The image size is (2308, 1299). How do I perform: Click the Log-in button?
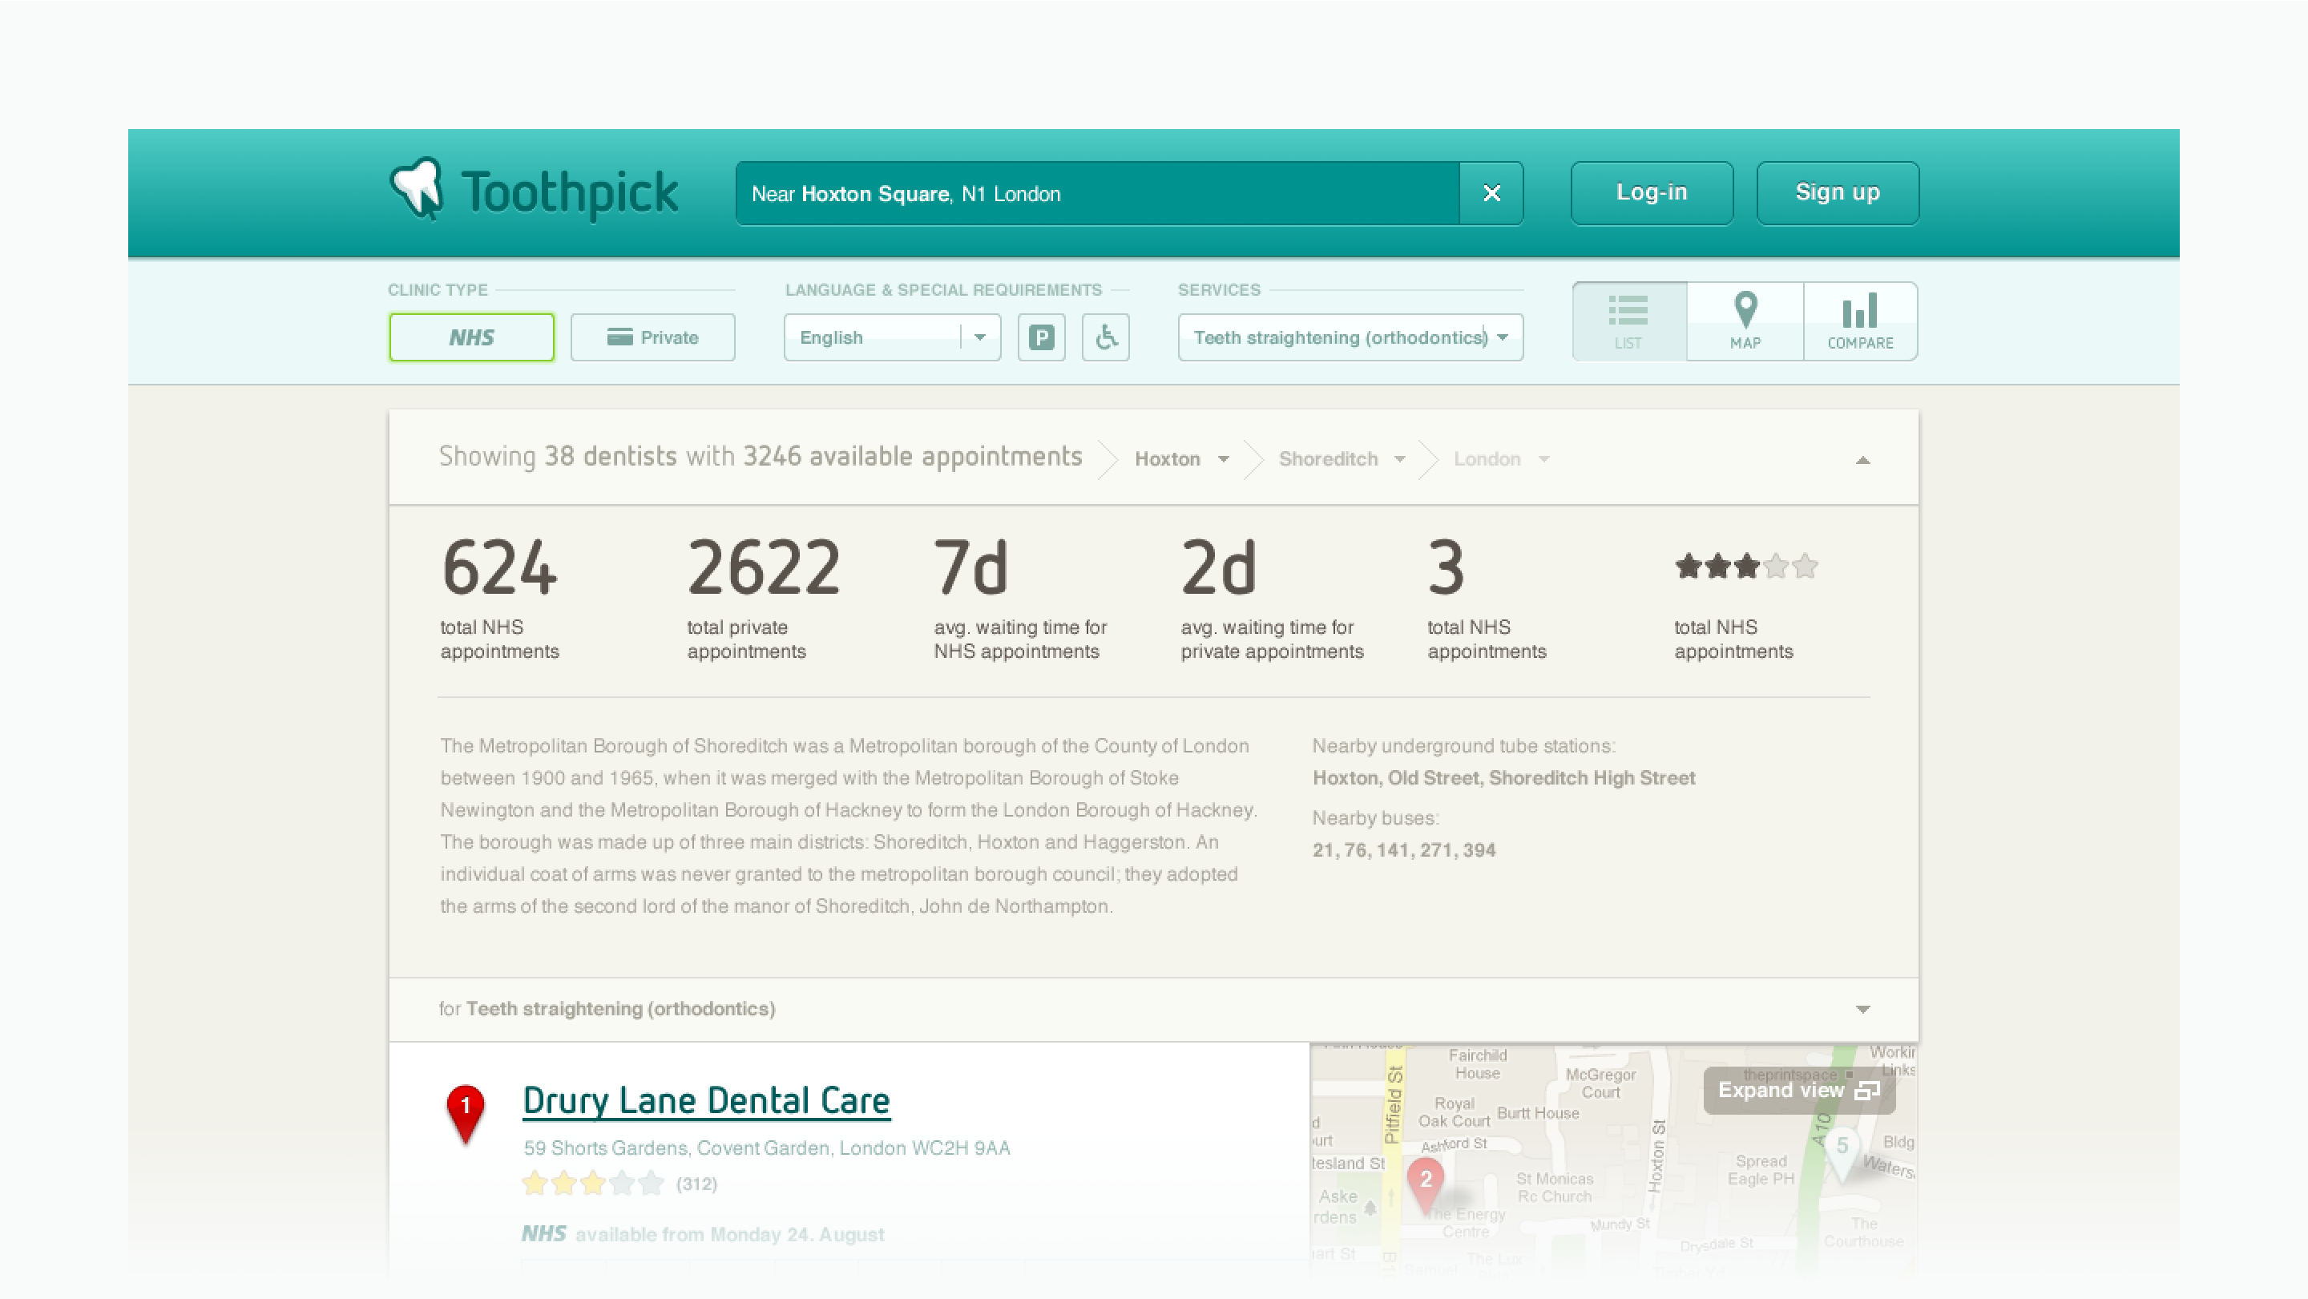pyautogui.click(x=1651, y=193)
